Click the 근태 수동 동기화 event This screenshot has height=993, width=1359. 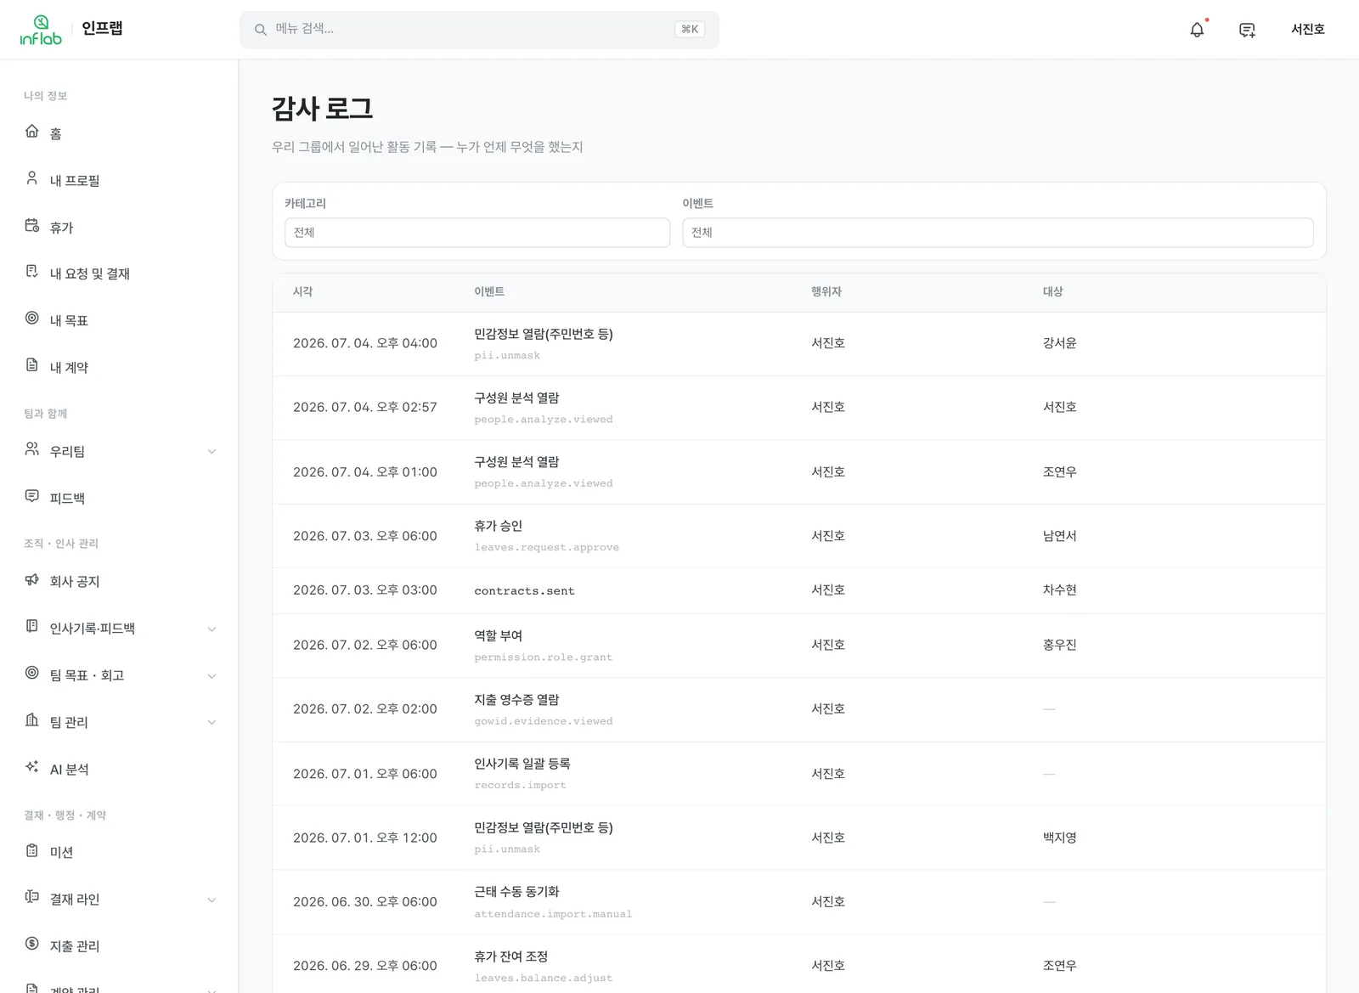(516, 892)
